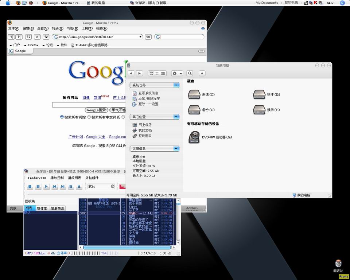Click the 图像 link on Google
The width and height of the screenshot is (350, 280).
tap(86, 98)
